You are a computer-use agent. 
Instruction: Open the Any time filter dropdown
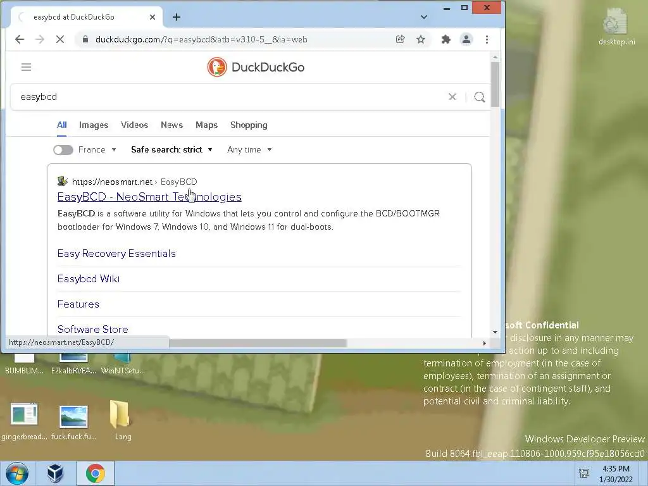pyautogui.click(x=249, y=149)
